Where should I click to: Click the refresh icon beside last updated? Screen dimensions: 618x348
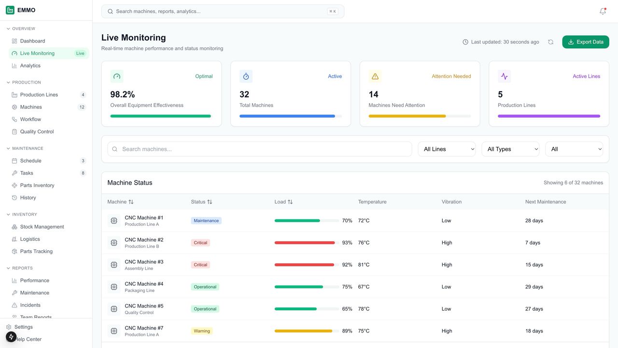click(x=550, y=42)
